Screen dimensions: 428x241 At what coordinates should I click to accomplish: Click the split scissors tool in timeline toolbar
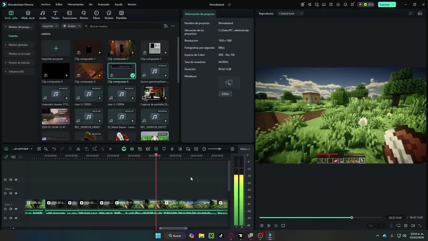pos(78,149)
